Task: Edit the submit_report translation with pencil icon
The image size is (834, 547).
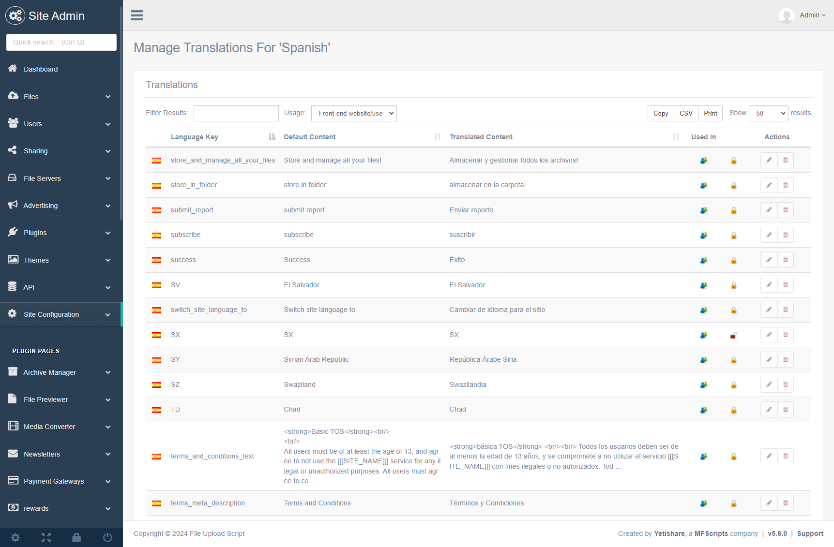Action: (x=769, y=210)
